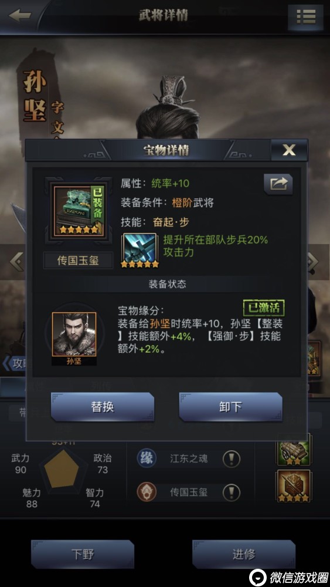This screenshot has height=587, width=330.
Task: Open the list menu icon
Action: [x=305, y=17]
